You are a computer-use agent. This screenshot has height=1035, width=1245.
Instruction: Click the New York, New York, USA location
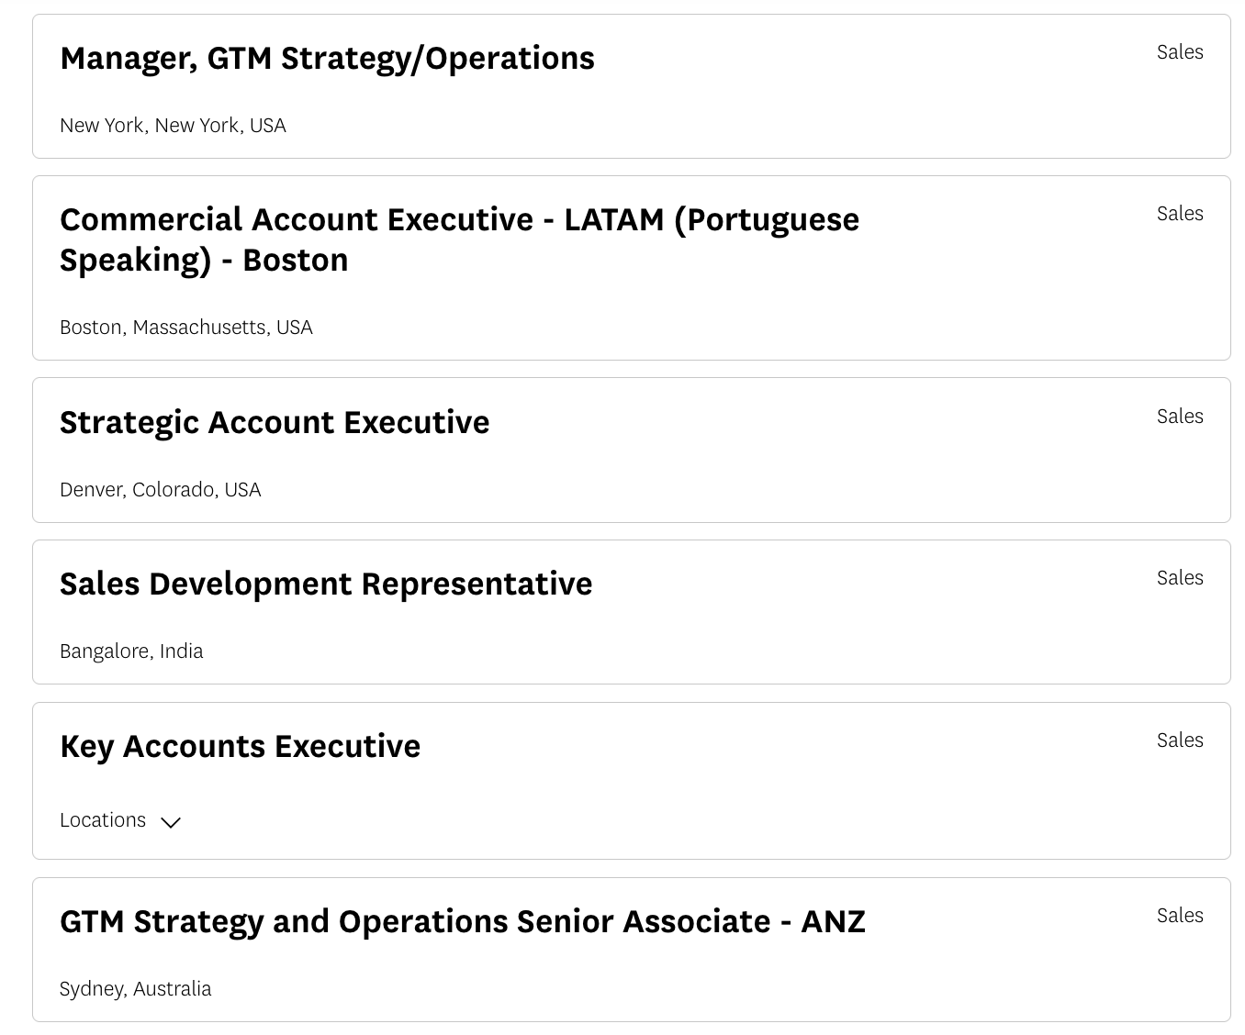pos(173,125)
